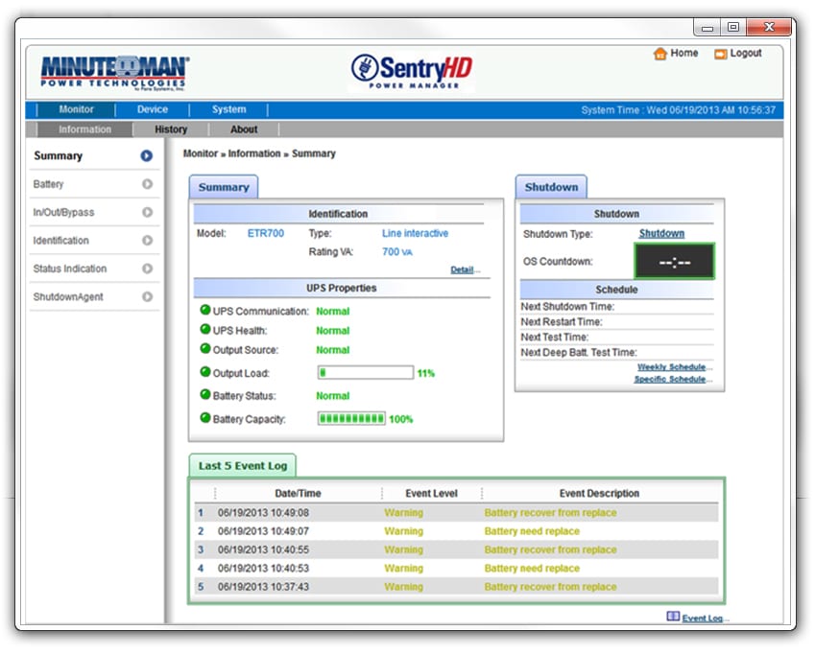Click the Logout icon
815x654 pixels.
pos(720,54)
